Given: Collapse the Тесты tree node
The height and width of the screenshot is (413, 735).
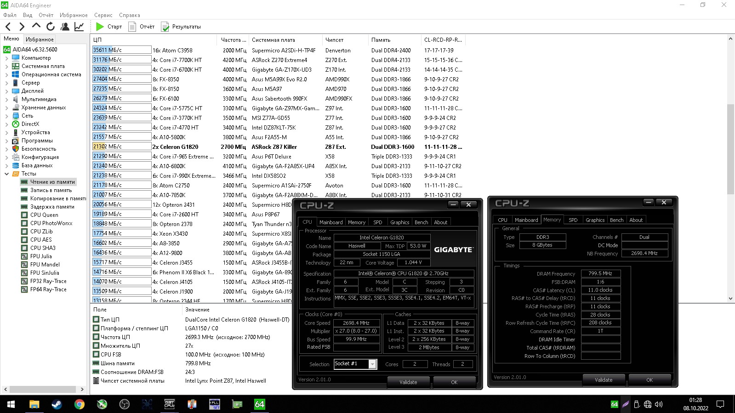Looking at the screenshot, I should [6, 174].
